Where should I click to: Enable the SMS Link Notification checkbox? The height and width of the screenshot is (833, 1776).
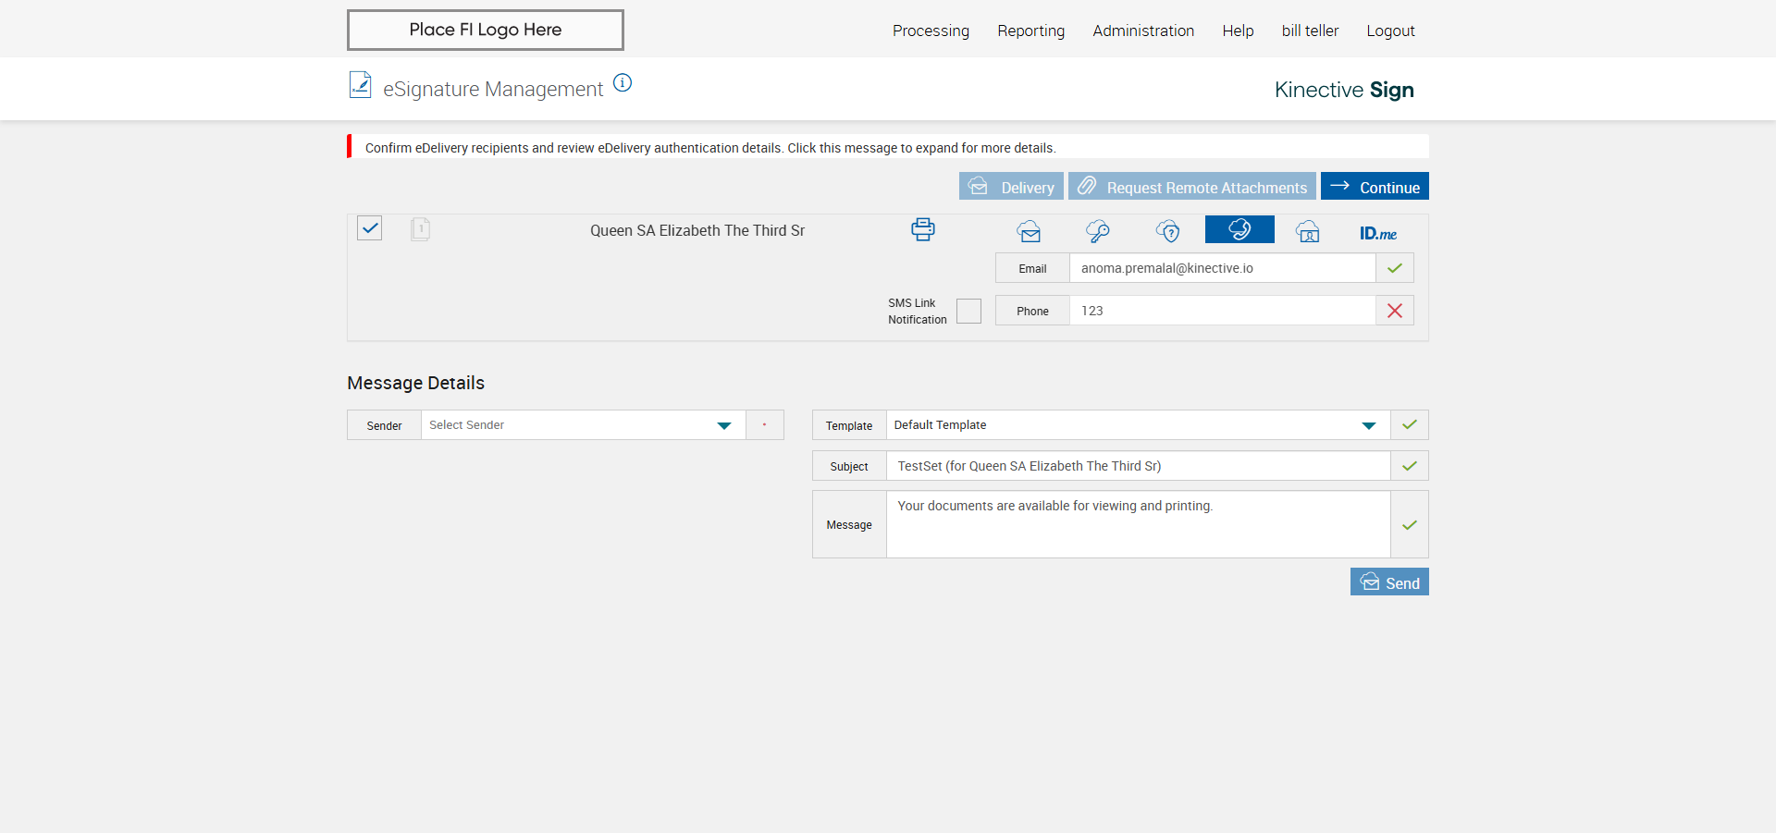tap(968, 312)
